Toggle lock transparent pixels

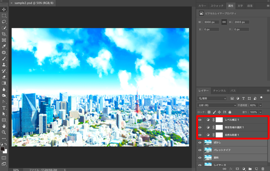209,112
